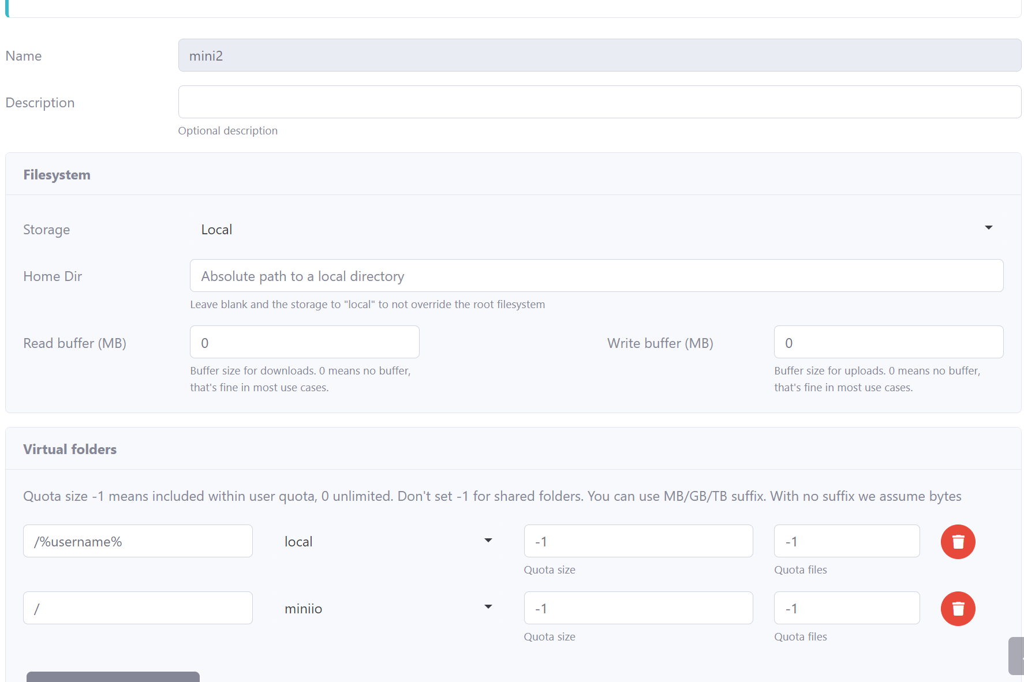Set Quota files for miniio folder
The width and height of the screenshot is (1024, 682).
(x=847, y=608)
